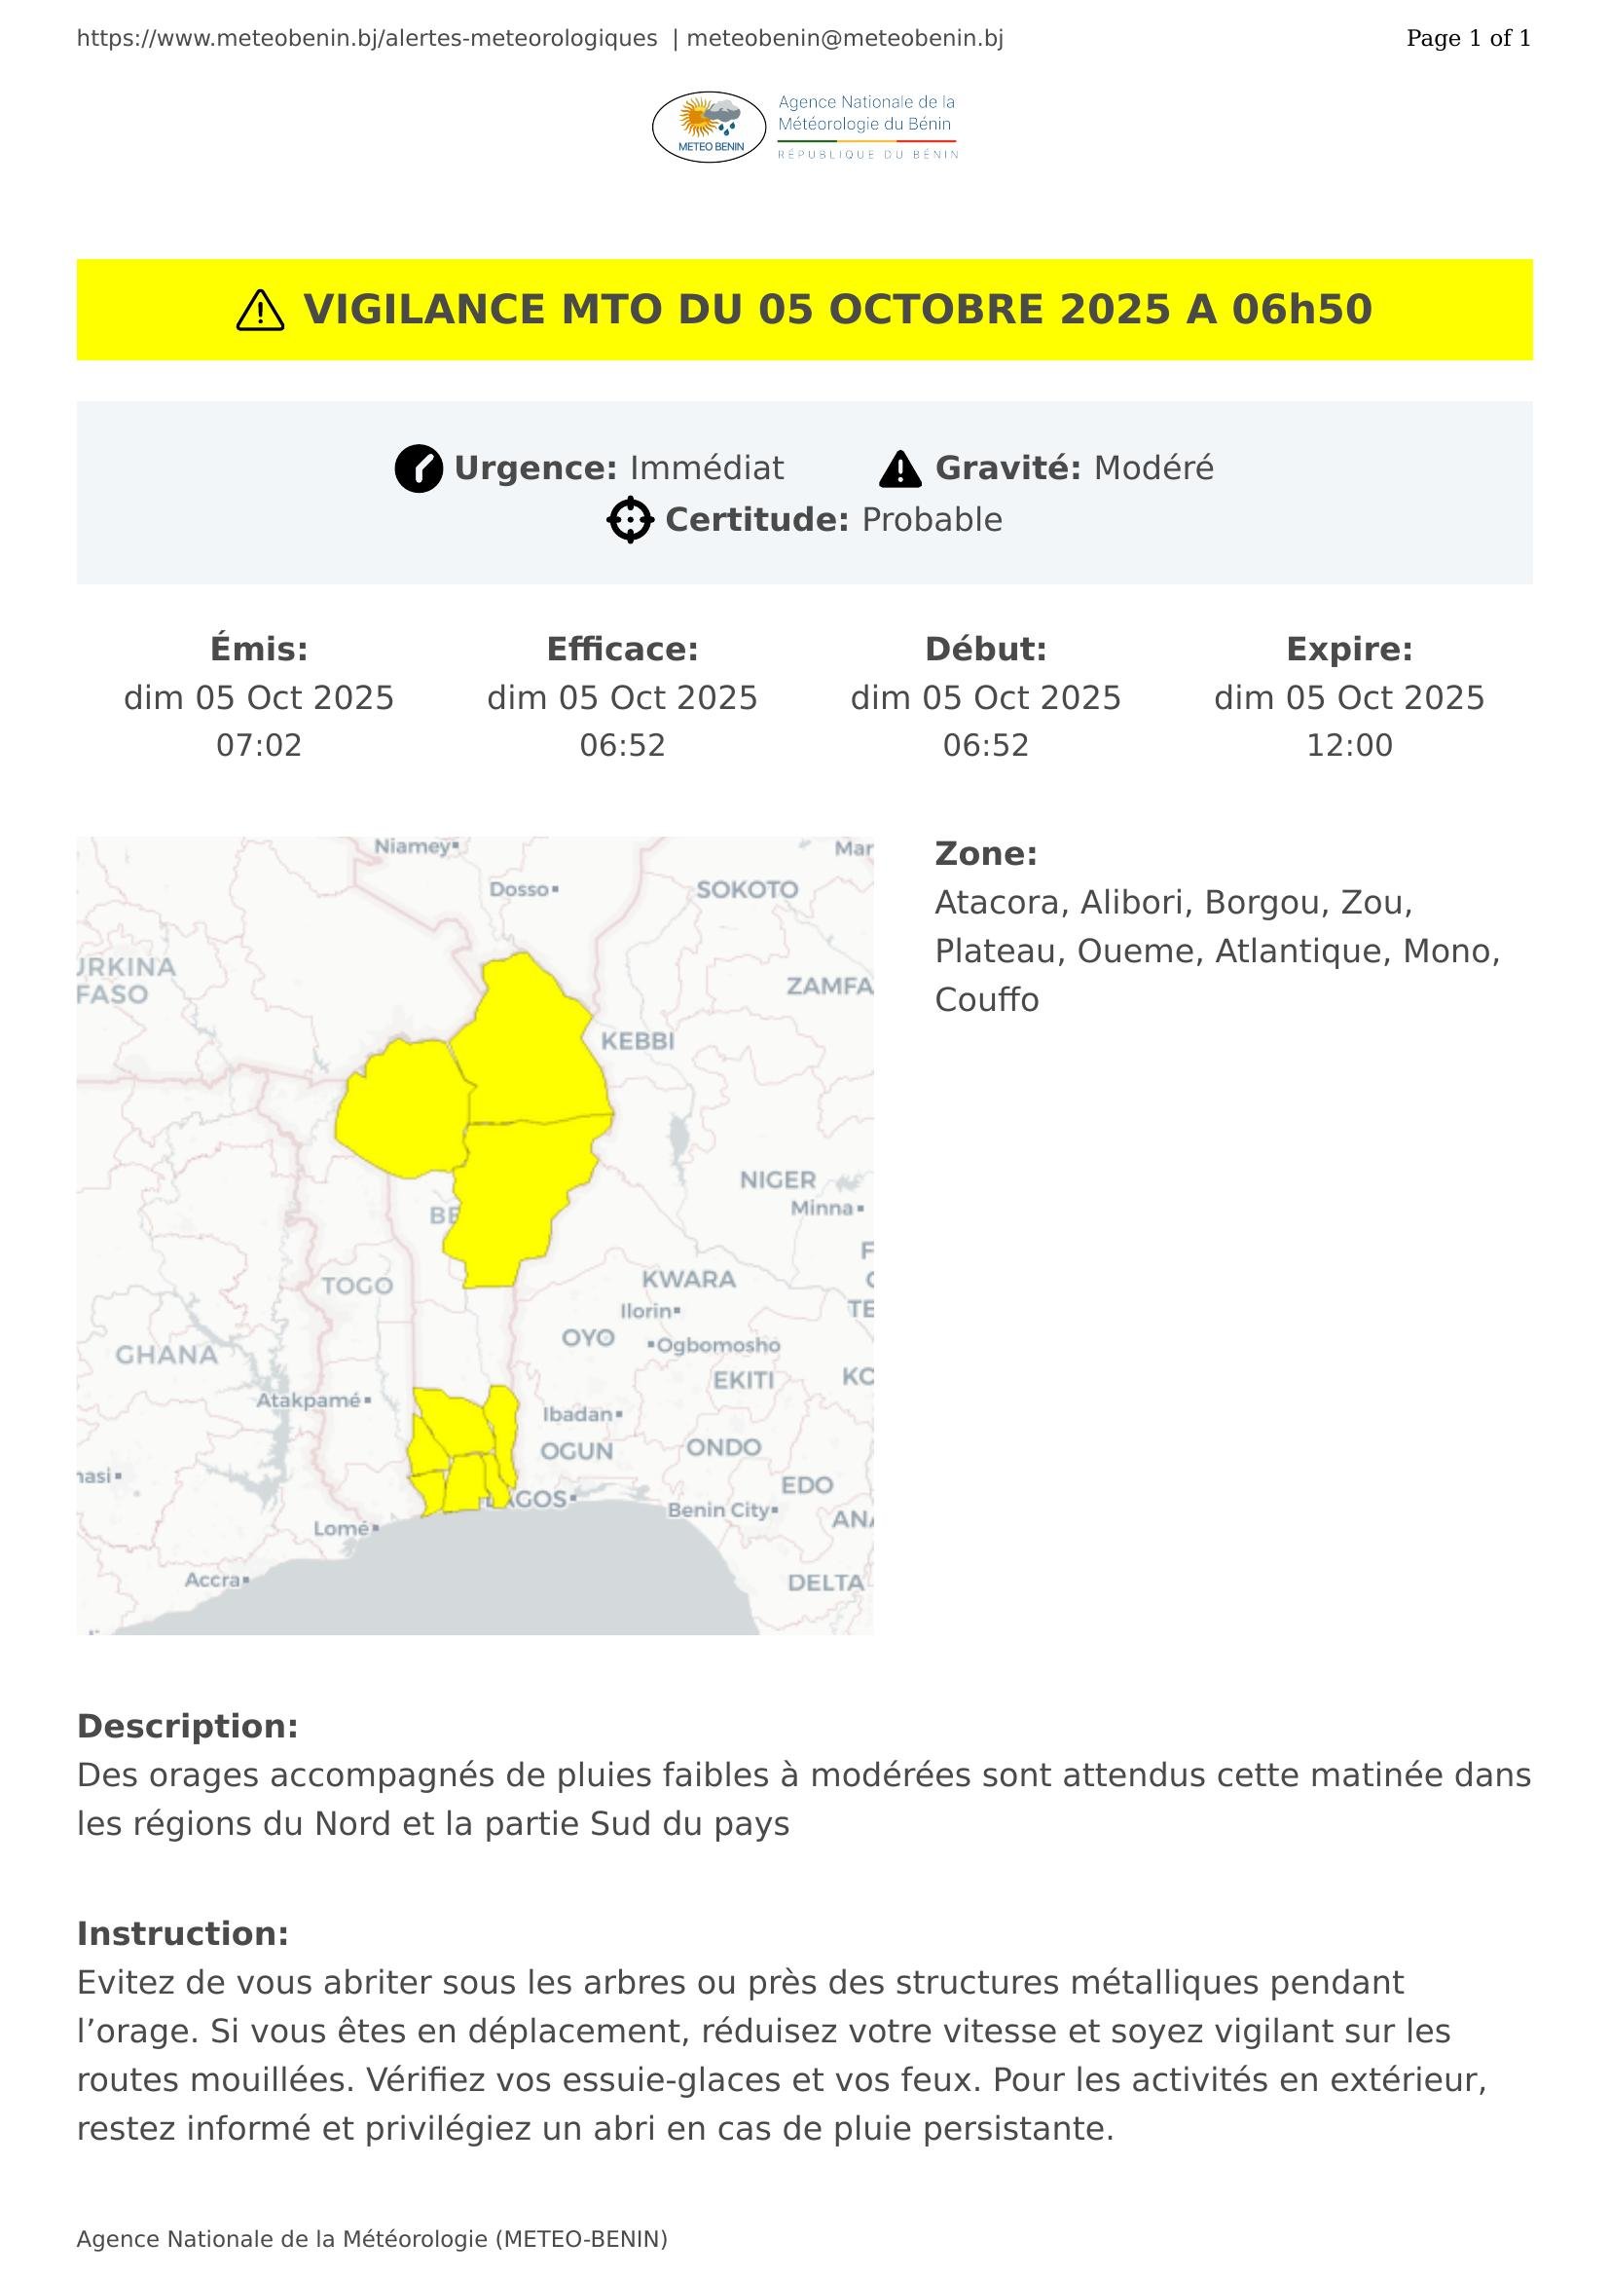
Task: Click the Niamey city marker on map
Action: click(x=455, y=846)
